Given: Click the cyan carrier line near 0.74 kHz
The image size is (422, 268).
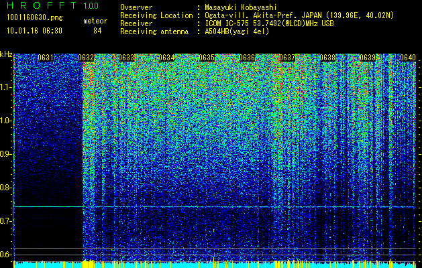Looking at the screenshot, I should coord(215,207).
